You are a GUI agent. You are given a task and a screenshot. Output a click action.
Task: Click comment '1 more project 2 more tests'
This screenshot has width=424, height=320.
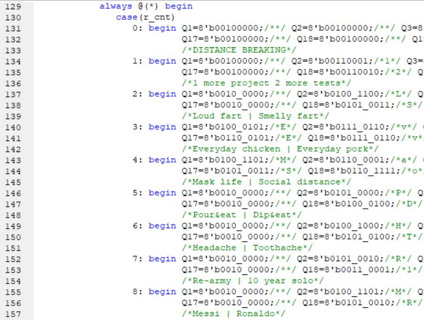pyautogui.click(x=267, y=83)
